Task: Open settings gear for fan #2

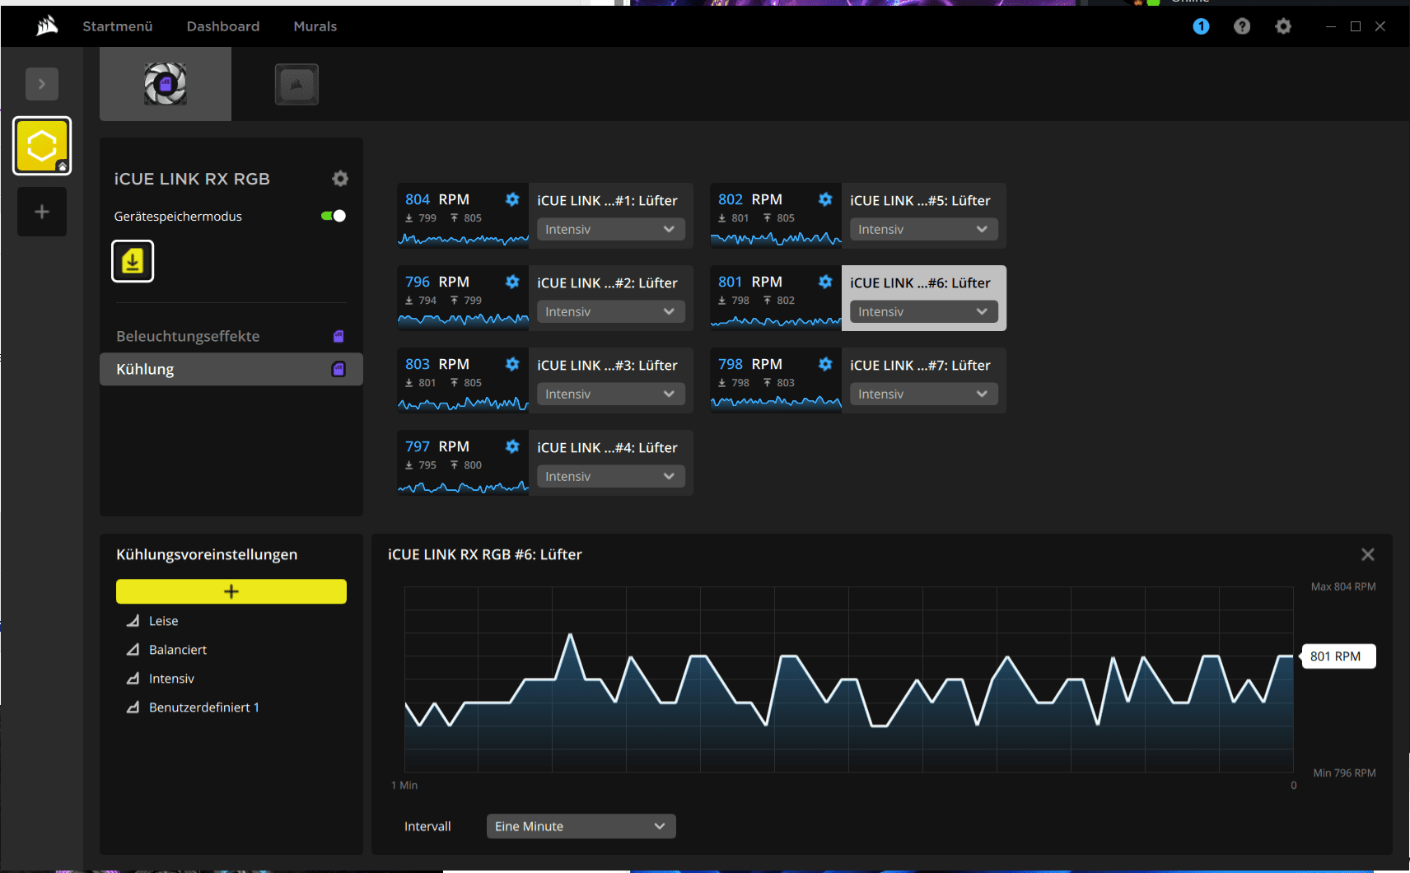Action: pyautogui.click(x=512, y=282)
